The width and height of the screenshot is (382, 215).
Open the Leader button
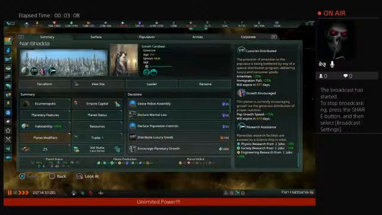(x=152, y=84)
